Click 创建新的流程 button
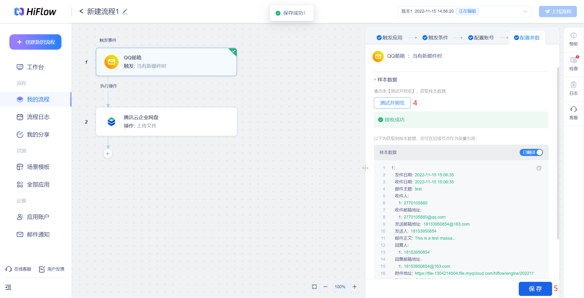 (35, 42)
